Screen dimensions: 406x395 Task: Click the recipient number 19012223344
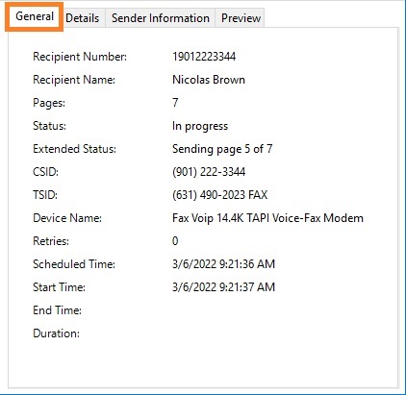click(x=204, y=57)
